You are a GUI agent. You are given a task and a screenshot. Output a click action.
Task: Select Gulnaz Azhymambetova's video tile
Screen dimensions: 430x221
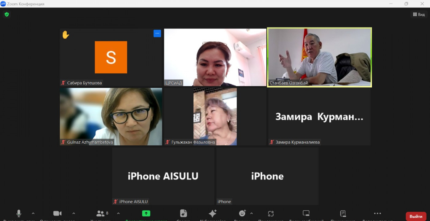click(x=111, y=116)
